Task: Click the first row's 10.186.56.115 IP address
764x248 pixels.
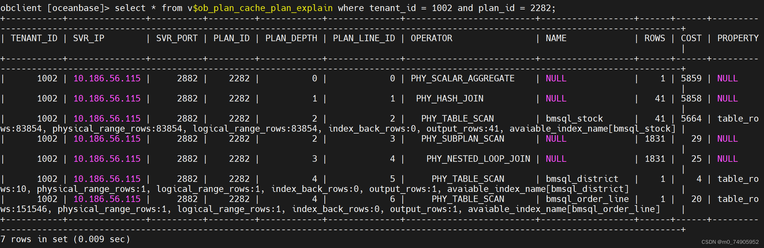Action: [107, 78]
